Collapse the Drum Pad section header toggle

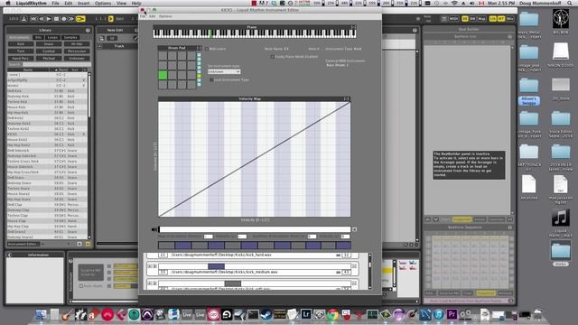click(x=199, y=48)
